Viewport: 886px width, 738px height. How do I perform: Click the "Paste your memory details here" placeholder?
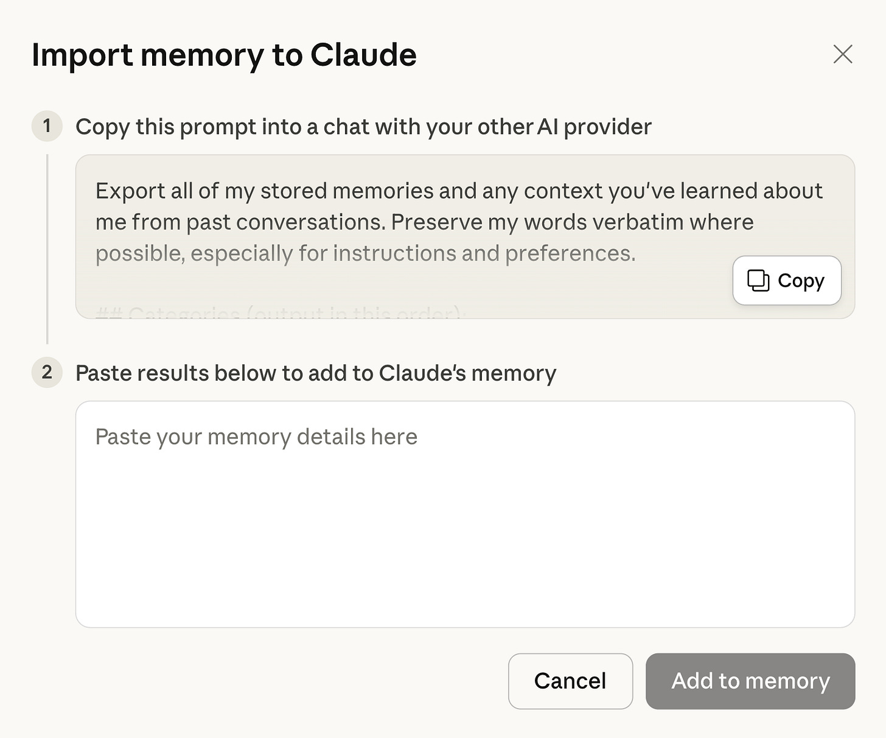256,437
